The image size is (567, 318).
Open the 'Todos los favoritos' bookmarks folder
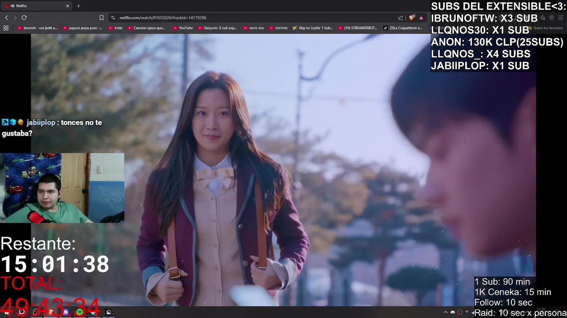[x=545, y=28]
